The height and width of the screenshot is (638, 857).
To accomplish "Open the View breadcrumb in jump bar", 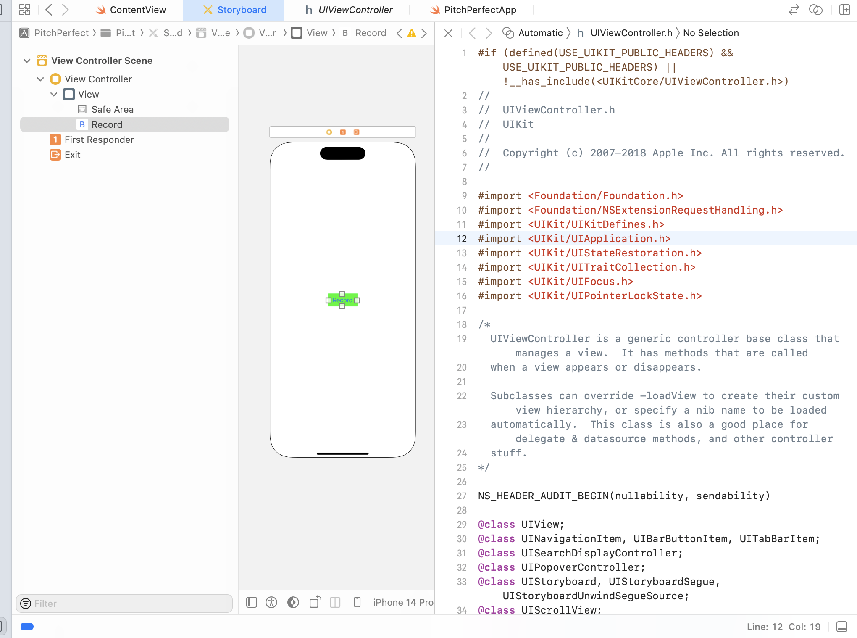I will 310,33.
